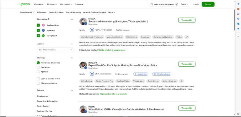Click the pink Top Rated Plus badge icon

pyautogui.click(x=43, y=25)
